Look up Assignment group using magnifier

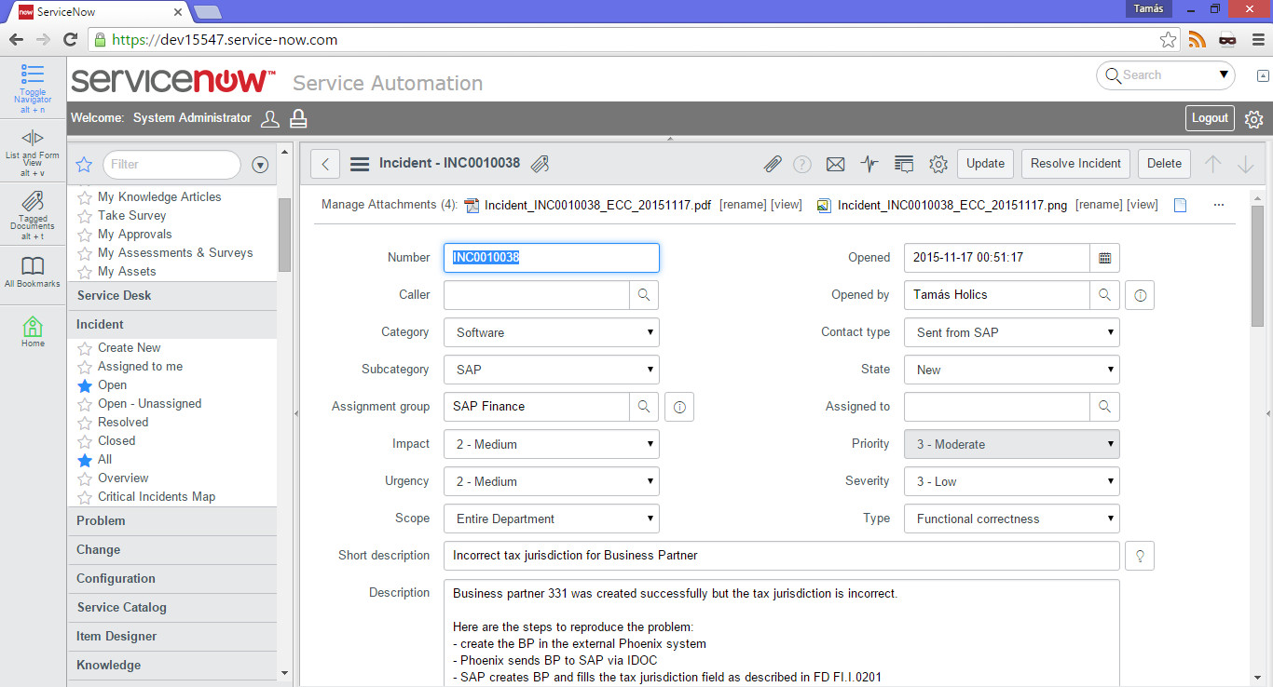coord(644,407)
